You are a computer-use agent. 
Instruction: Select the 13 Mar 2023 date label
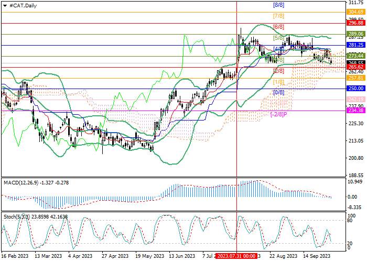coord(48,256)
